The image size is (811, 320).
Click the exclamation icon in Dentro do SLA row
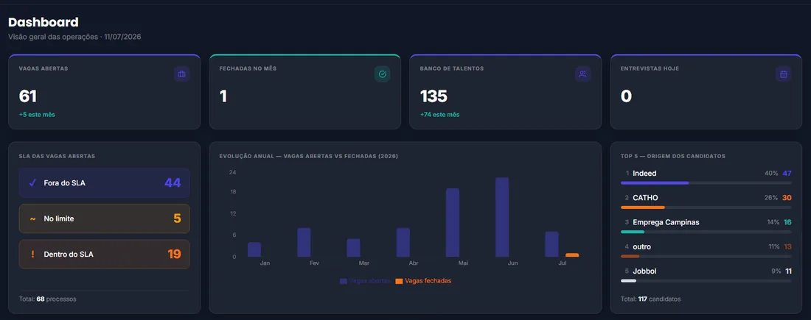pyautogui.click(x=32, y=255)
